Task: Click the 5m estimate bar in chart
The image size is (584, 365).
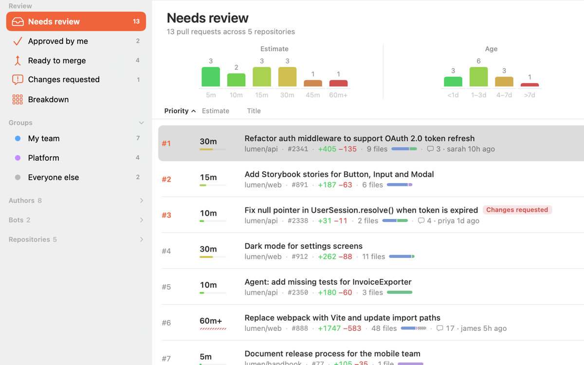Action: click(x=211, y=76)
